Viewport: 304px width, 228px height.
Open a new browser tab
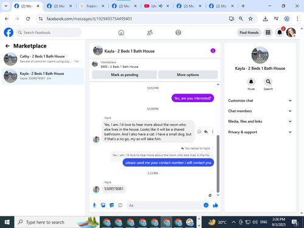pyautogui.click(x=243, y=6)
